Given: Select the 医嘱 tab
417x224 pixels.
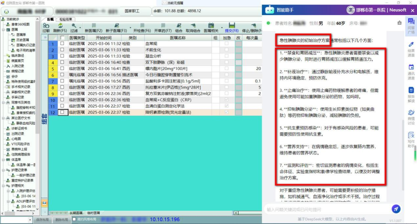Looking at the screenshot, I should [x=50, y=19].
